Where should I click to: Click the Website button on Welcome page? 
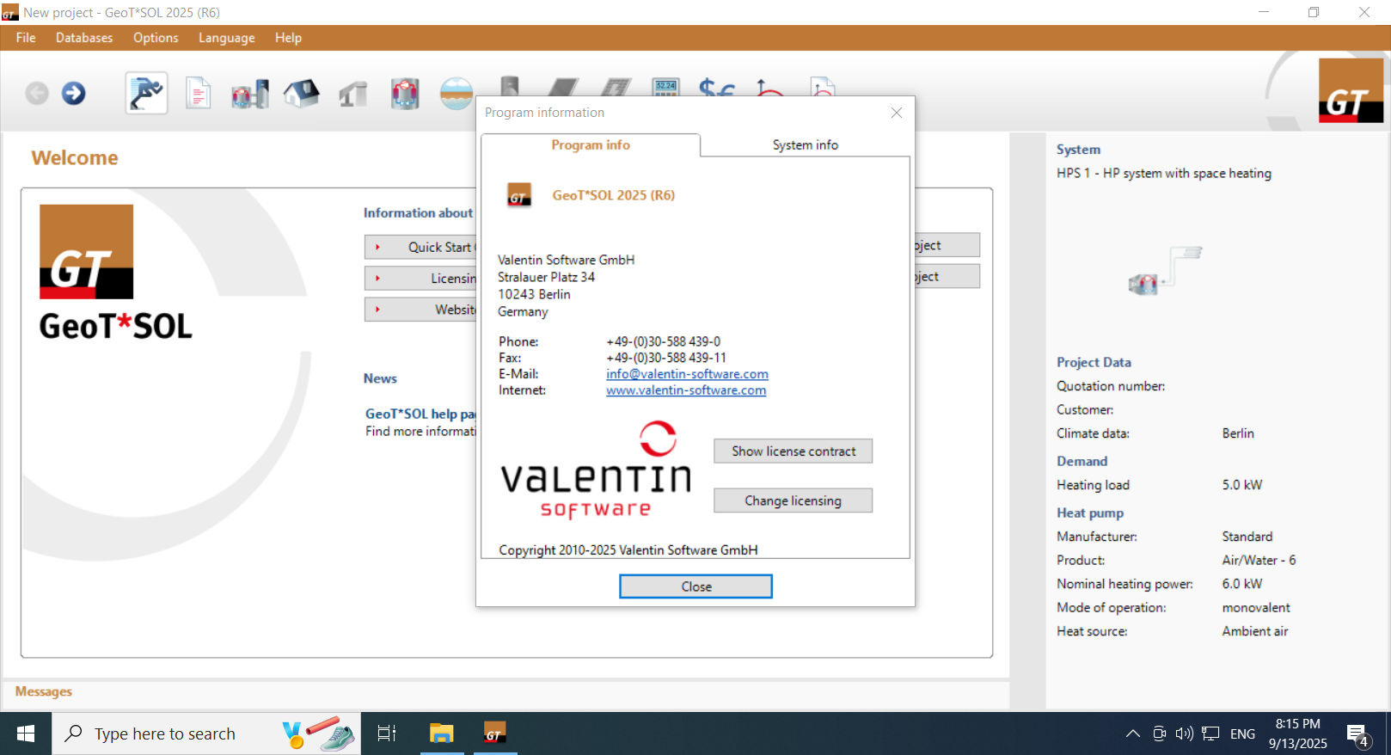point(420,310)
